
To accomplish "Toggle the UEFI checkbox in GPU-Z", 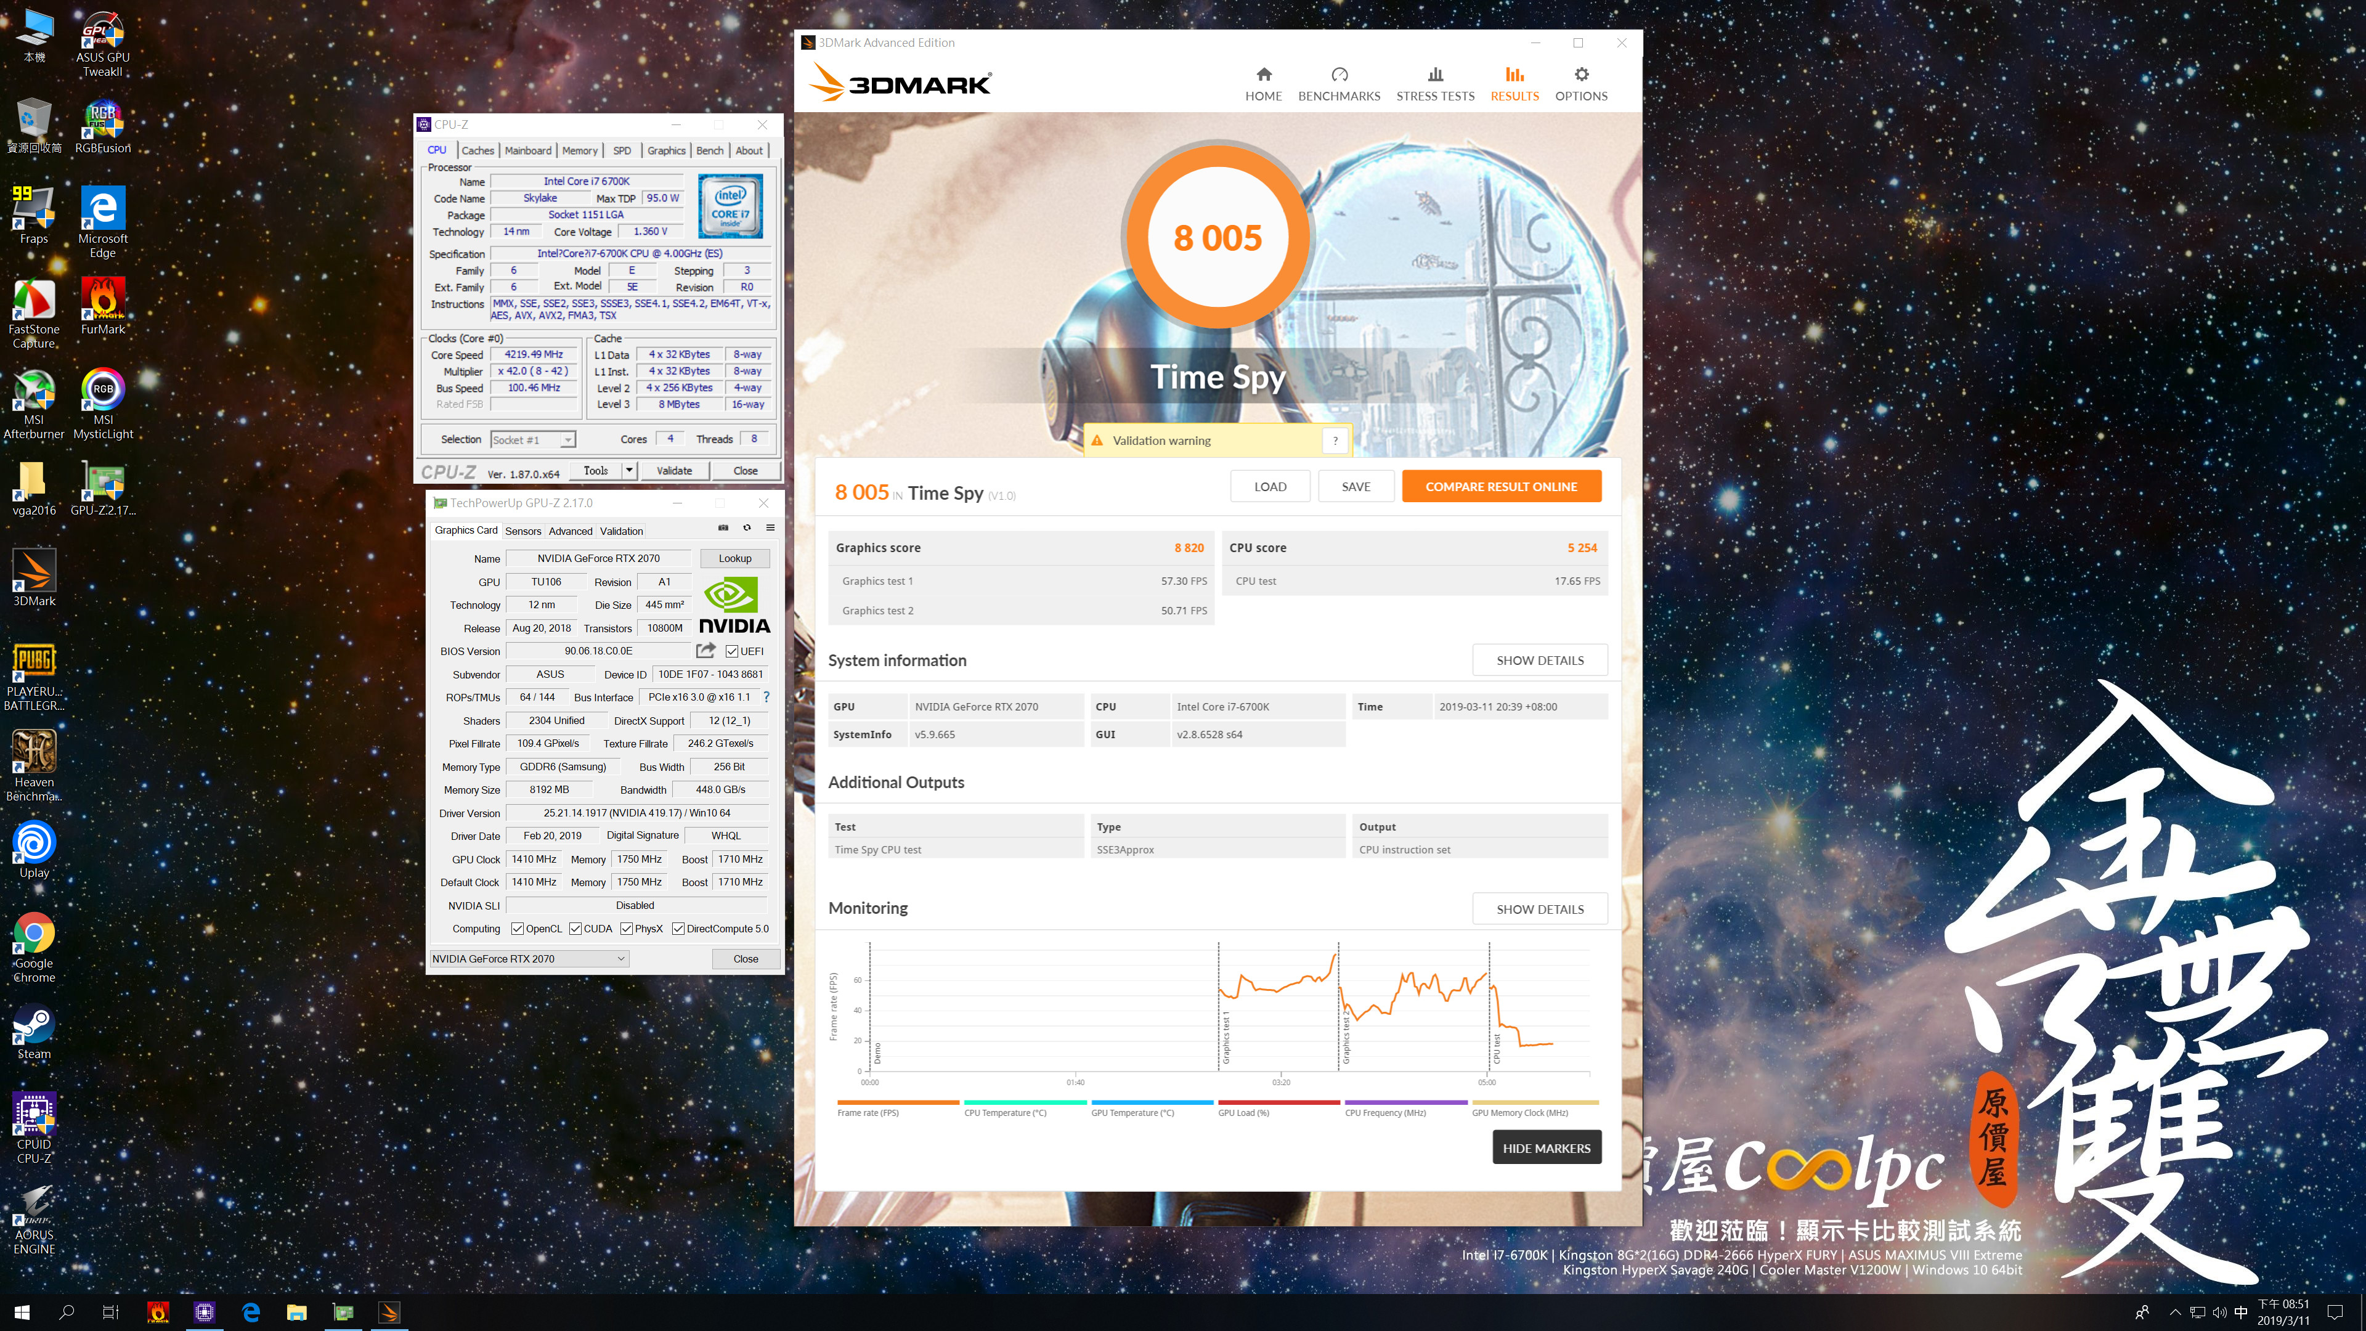I will pyautogui.click(x=732, y=651).
